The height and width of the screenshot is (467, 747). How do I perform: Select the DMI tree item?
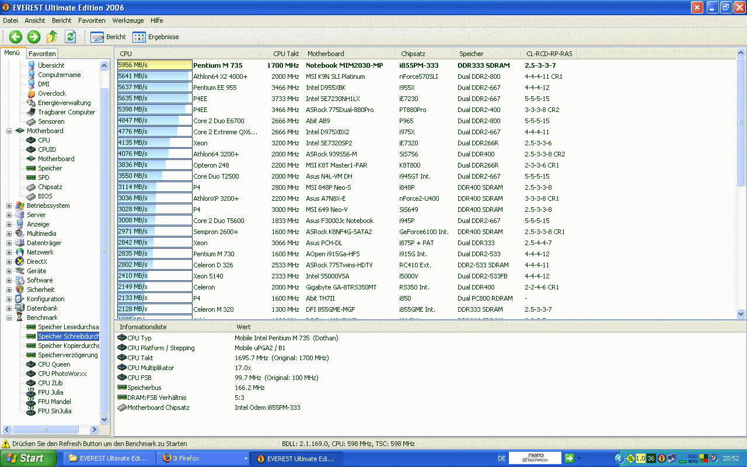tap(44, 84)
